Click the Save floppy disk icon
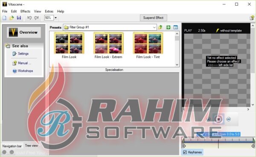Image resolution: width=256 pixels, height=157 pixels. coord(19,17)
